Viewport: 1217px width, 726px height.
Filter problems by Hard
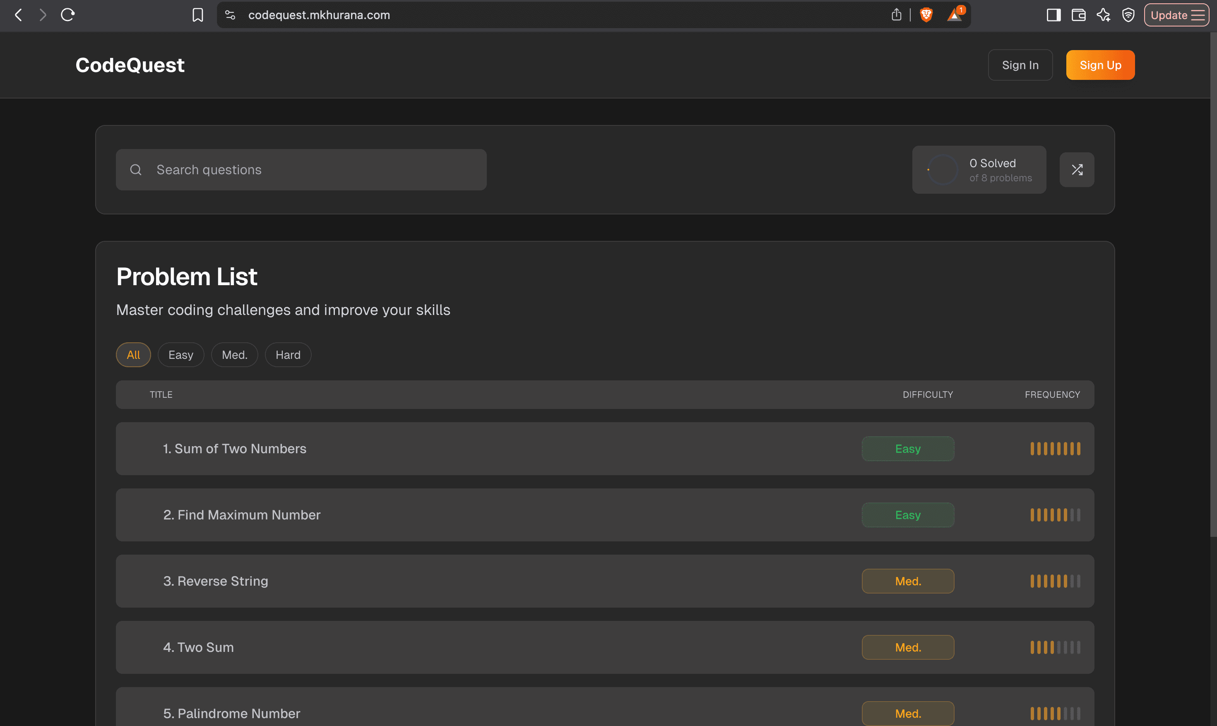pyautogui.click(x=288, y=355)
